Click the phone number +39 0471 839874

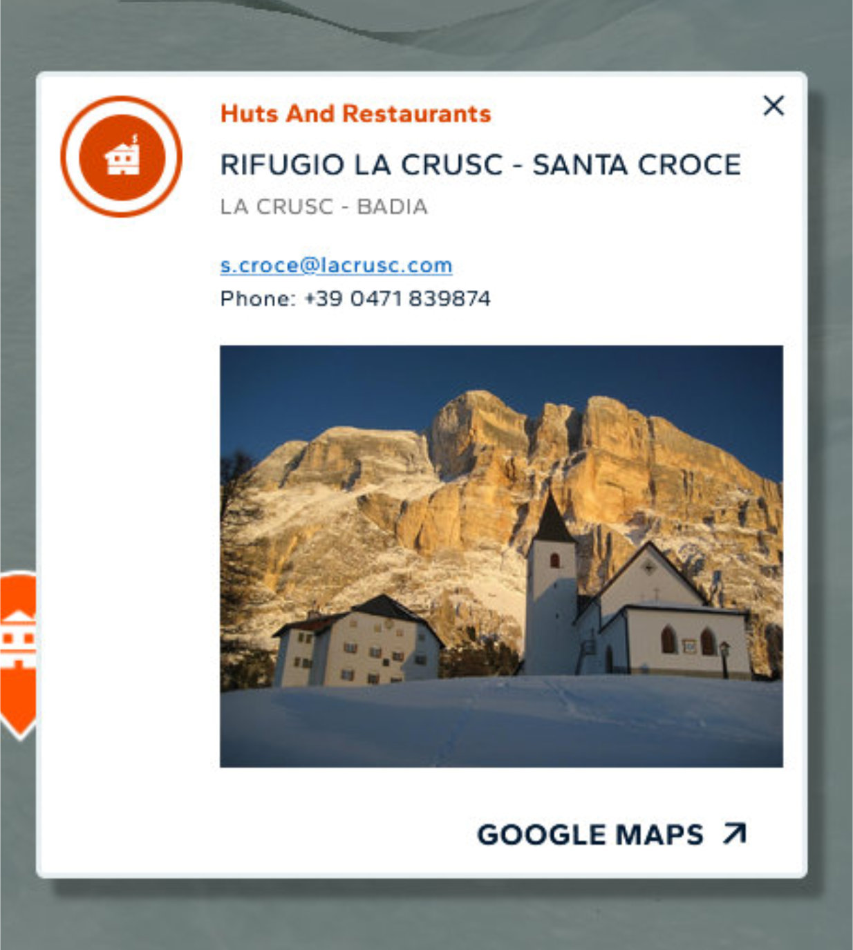[x=397, y=298]
